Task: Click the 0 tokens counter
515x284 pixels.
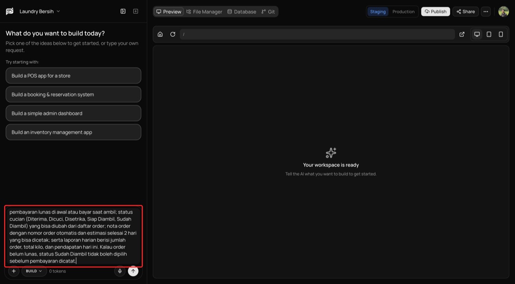Action: point(58,271)
